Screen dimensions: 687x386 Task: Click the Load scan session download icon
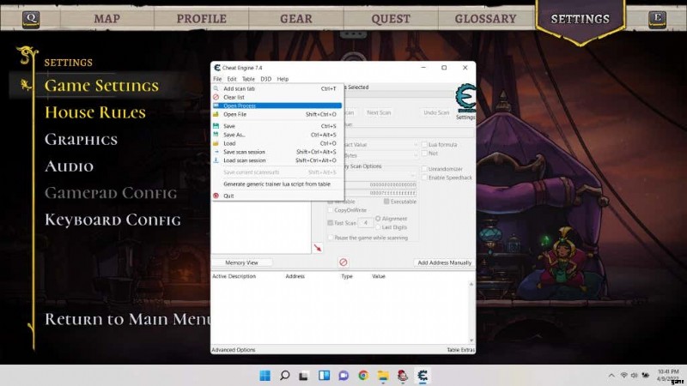pos(216,160)
